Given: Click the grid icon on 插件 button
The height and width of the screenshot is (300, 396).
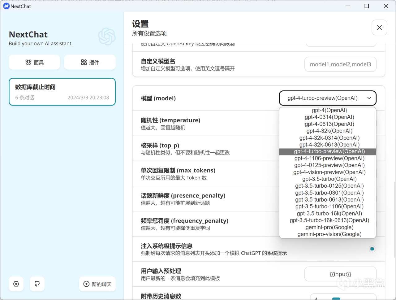Looking at the screenshot, I should pos(84,62).
